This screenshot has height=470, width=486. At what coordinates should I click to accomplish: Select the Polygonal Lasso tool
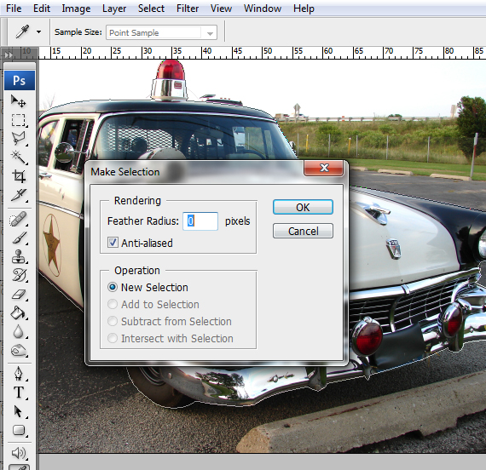coord(18,139)
